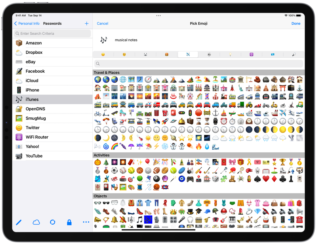The width and height of the screenshot is (317, 245).
Task: Select the rainbow emoji
Action: [x=114, y=146]
